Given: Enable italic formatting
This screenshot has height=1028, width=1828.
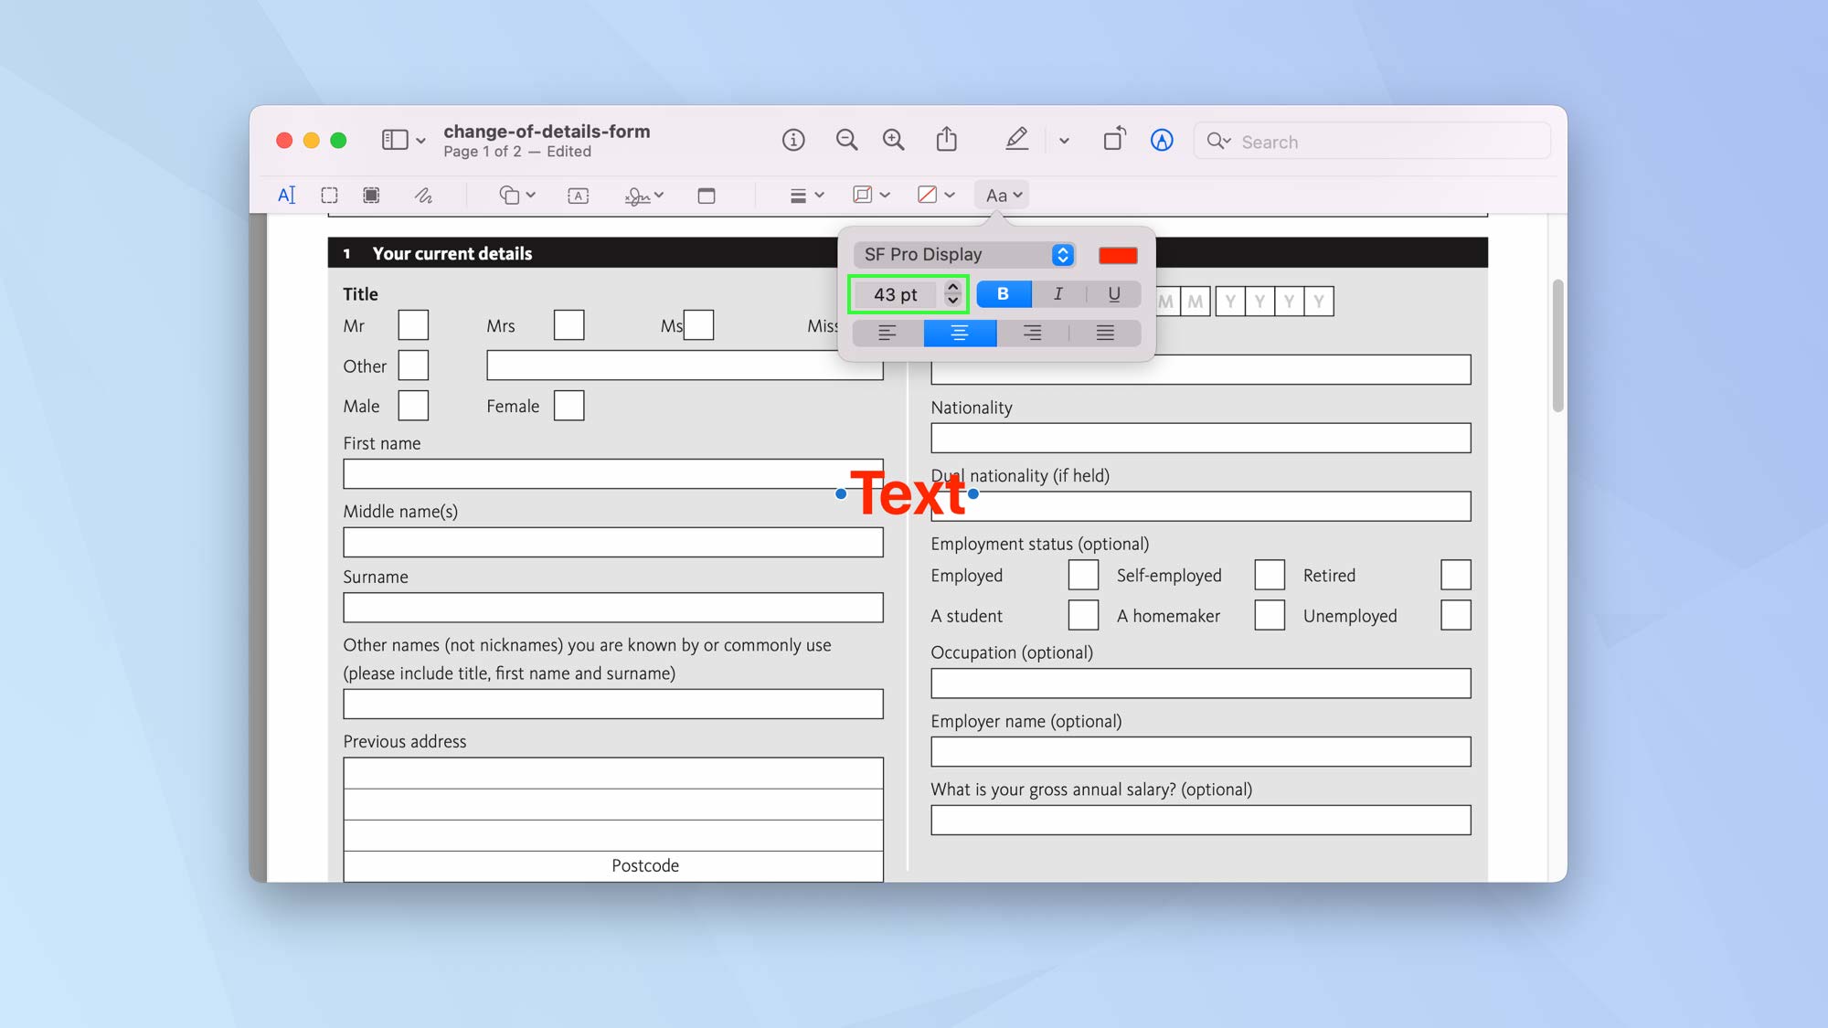Looking at the screenshot, I should click(x=1057, y=293).
